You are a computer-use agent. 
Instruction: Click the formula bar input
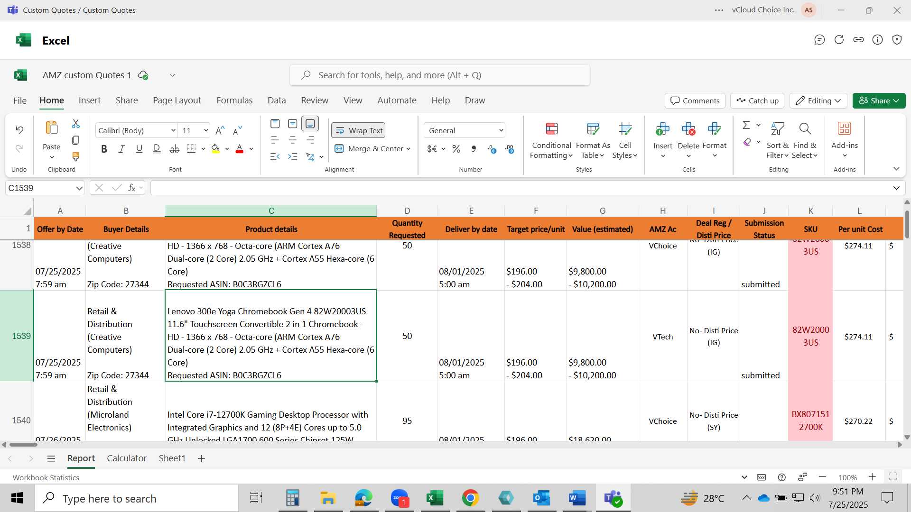pos(520,188)
